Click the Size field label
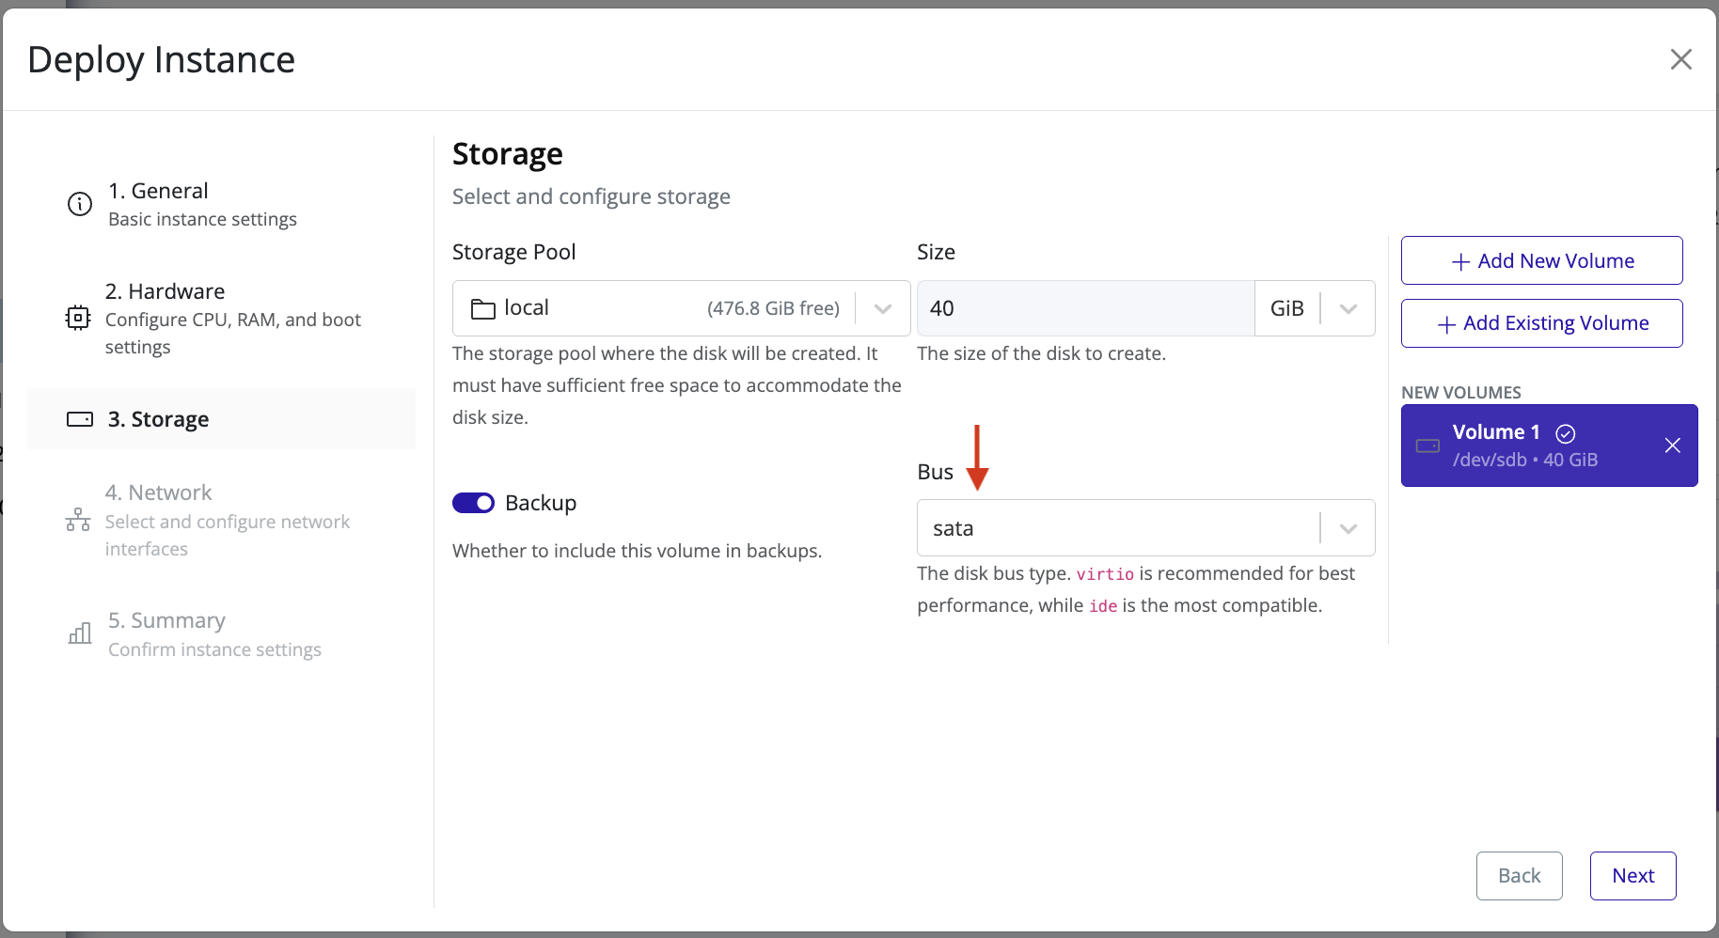The width and height of the screenshot is (1719, 938). 936,252
